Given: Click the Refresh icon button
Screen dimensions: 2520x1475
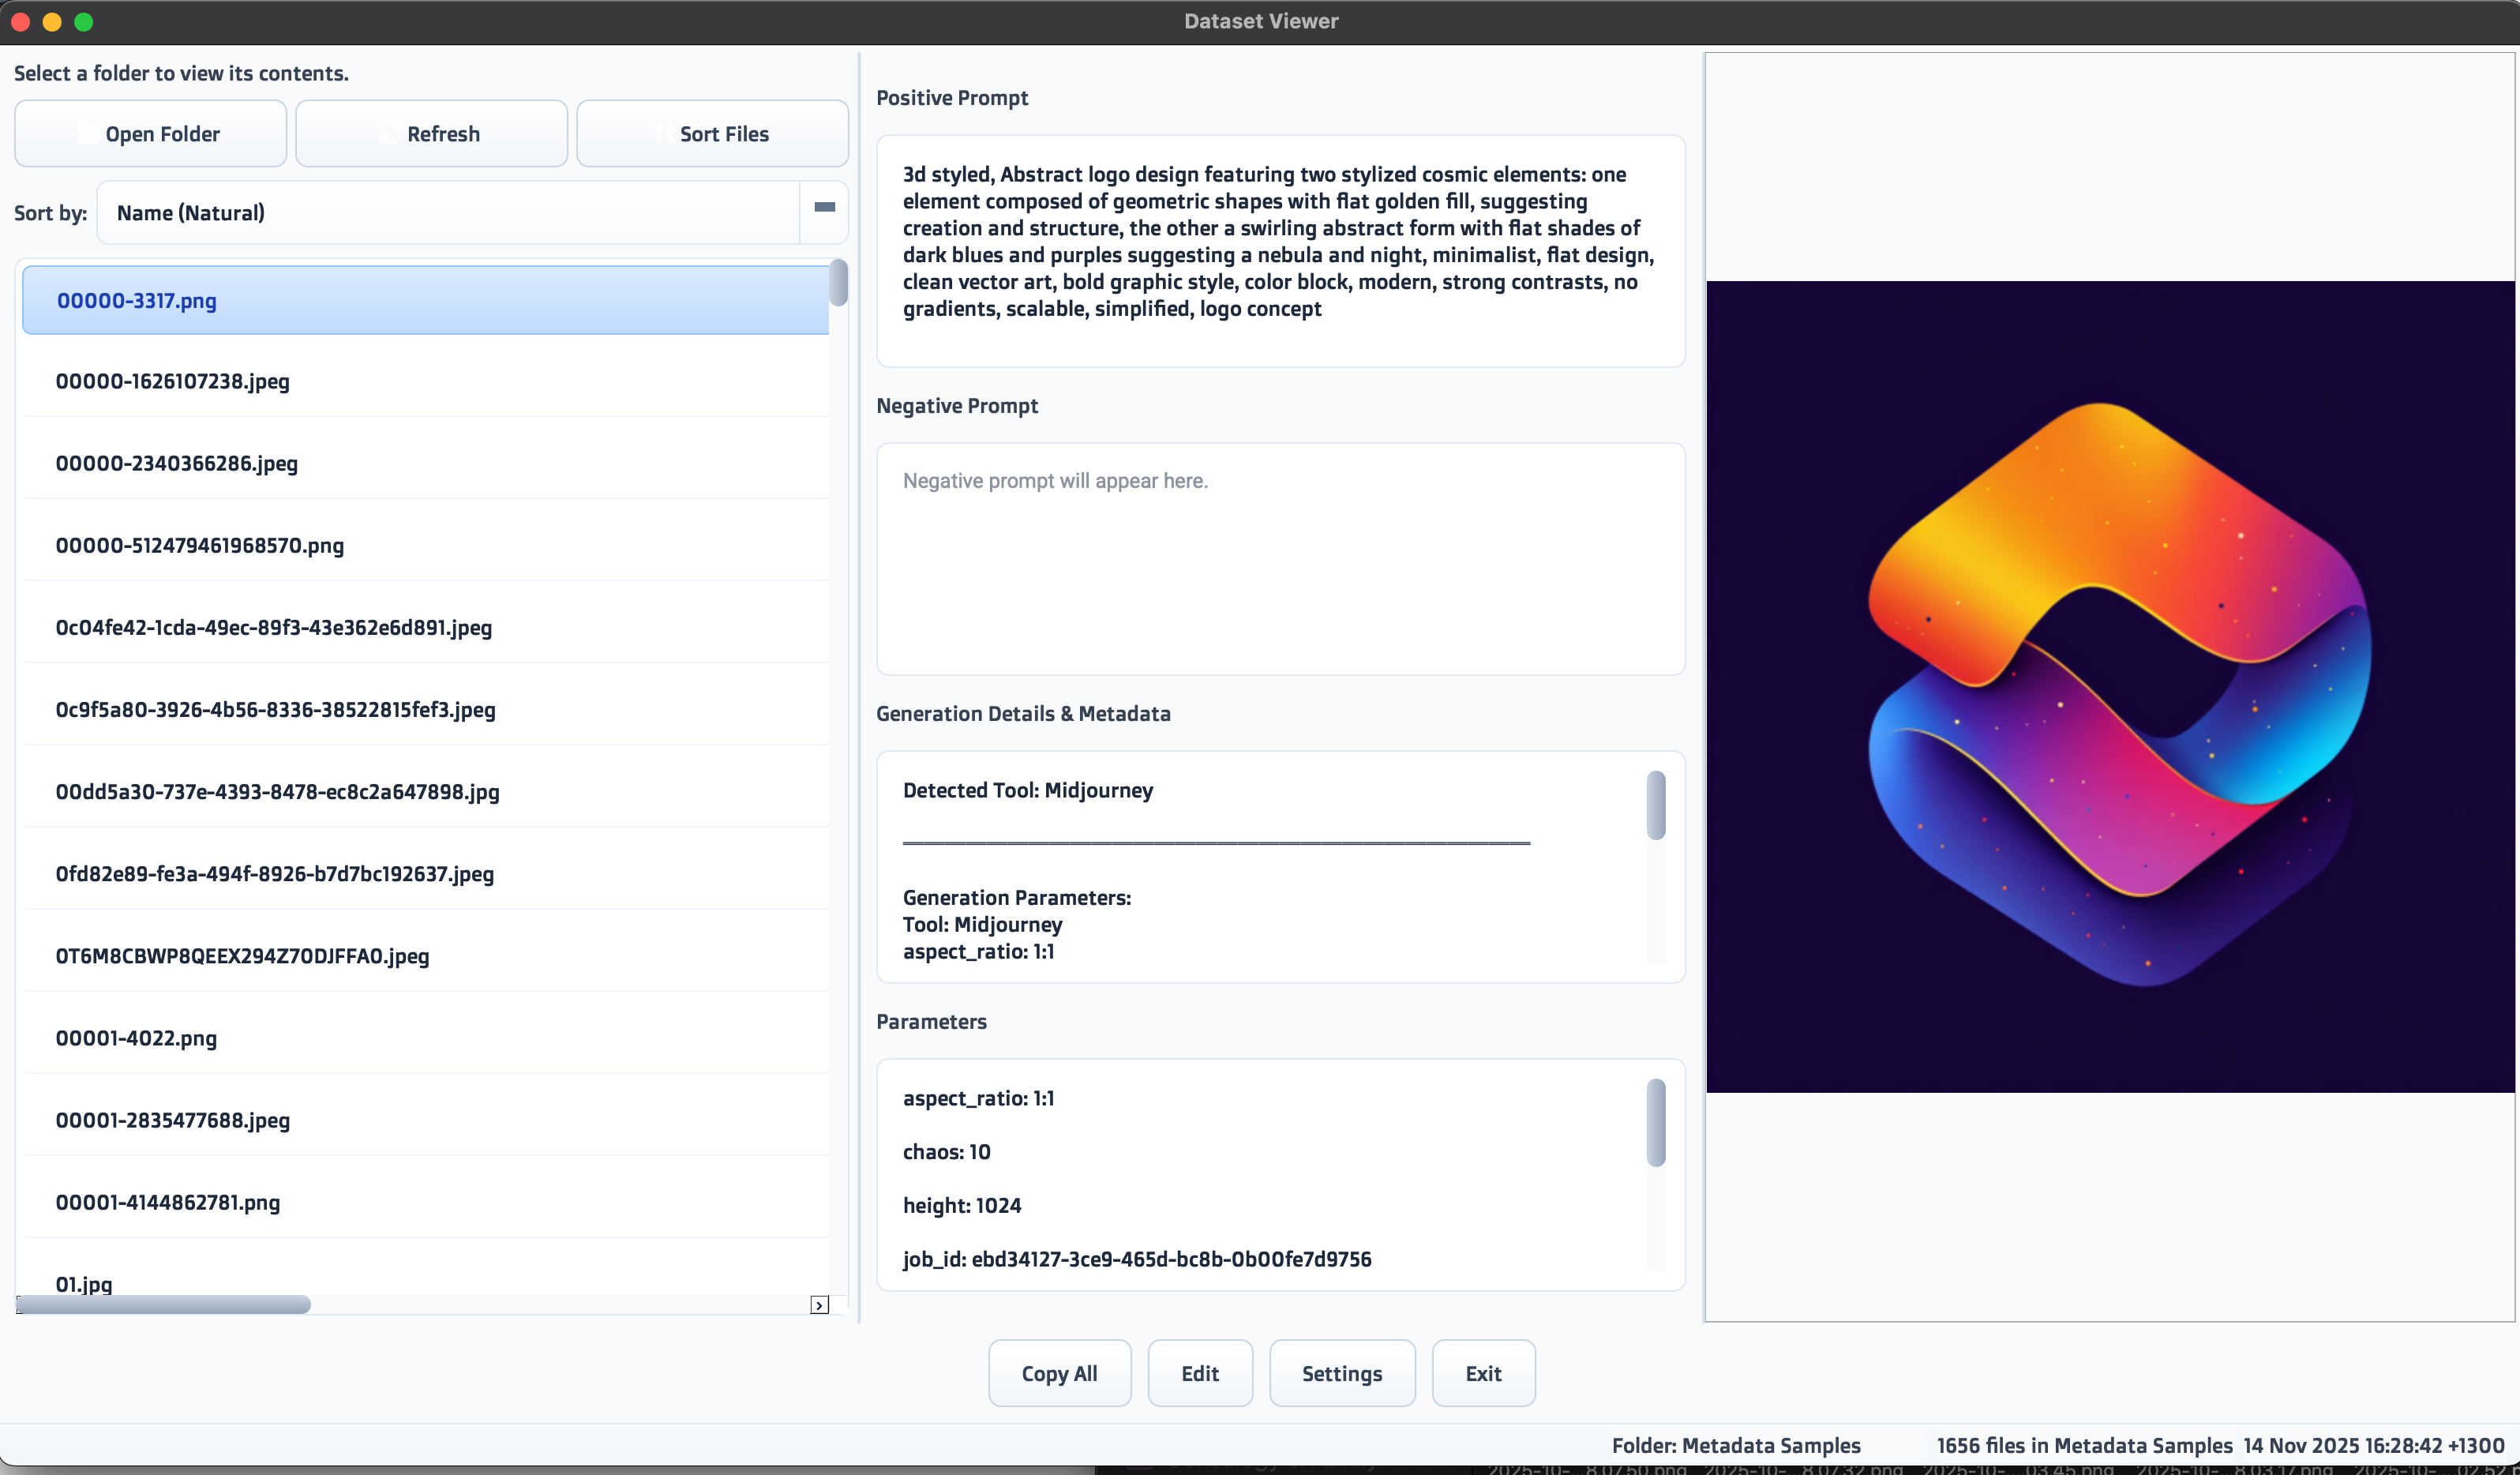Looking at the screenshot, I should (x=431, y=134).
